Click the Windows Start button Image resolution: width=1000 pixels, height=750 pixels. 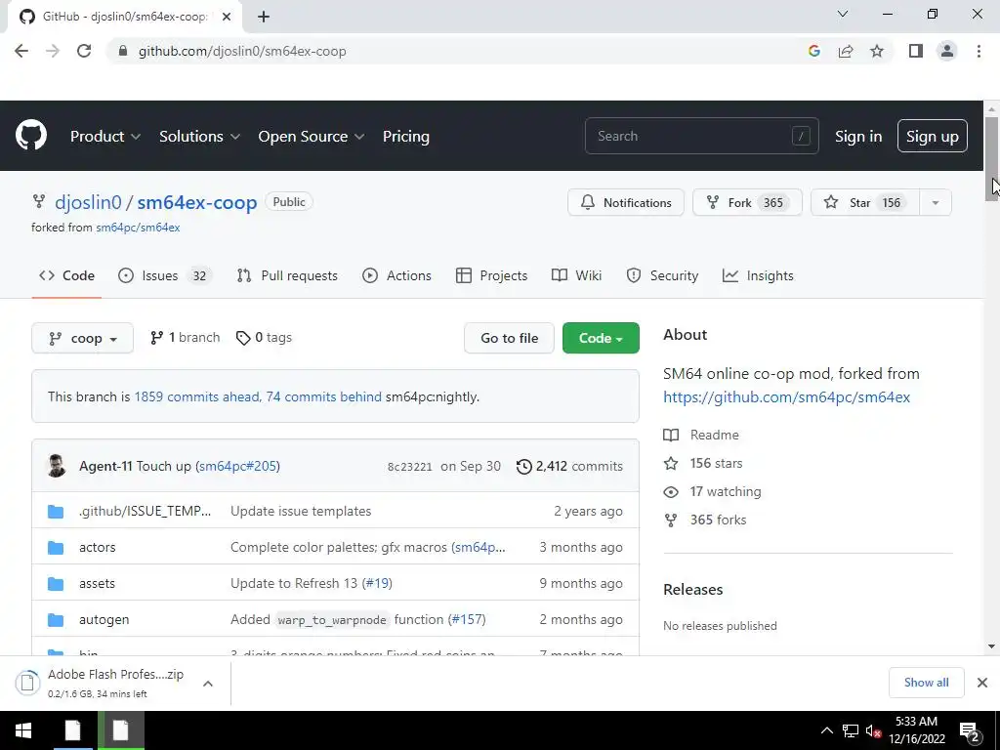23,730
